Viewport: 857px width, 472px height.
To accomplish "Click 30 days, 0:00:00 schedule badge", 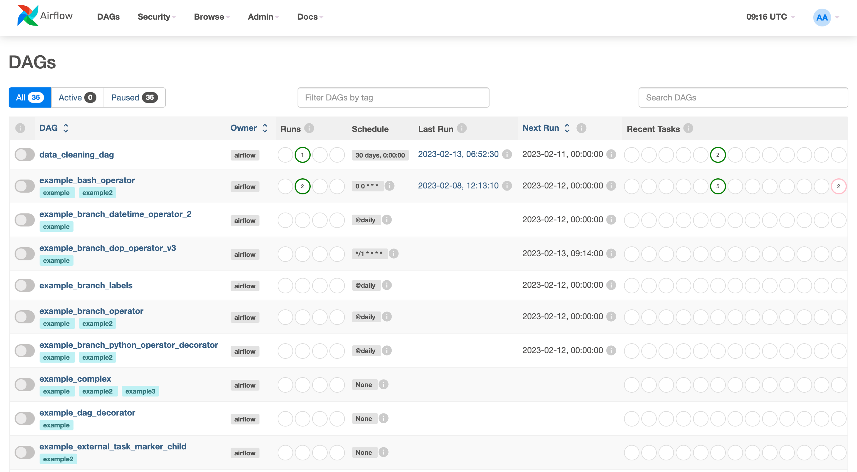I will [380, 155].
